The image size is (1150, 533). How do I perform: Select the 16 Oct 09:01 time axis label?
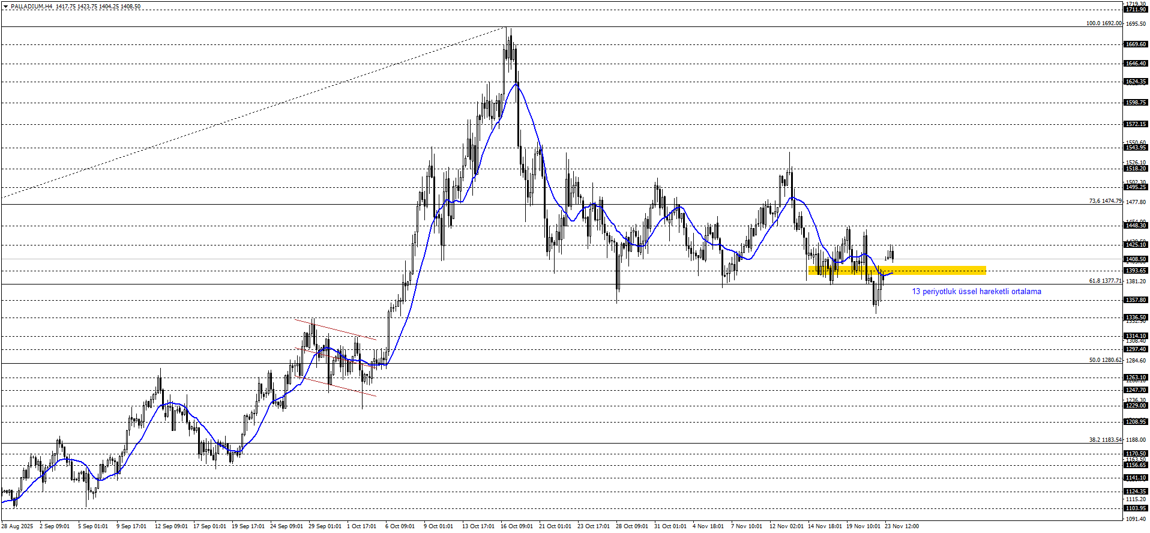pos(516,526)
